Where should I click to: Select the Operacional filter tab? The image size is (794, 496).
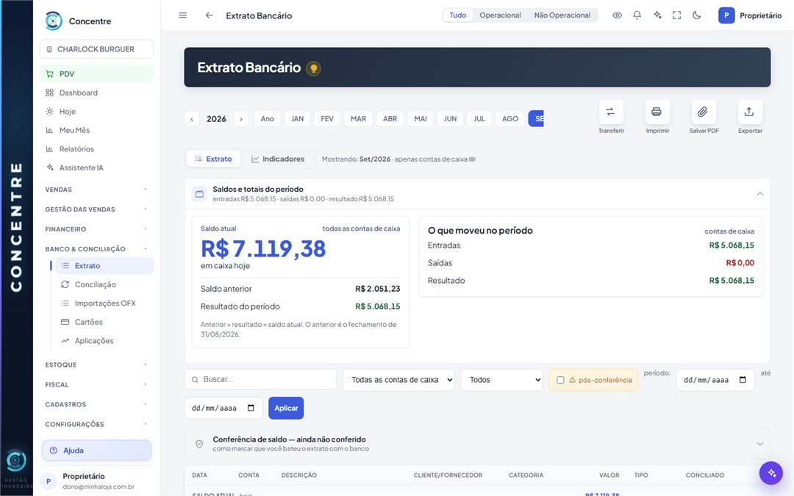[x=500, y=15]
